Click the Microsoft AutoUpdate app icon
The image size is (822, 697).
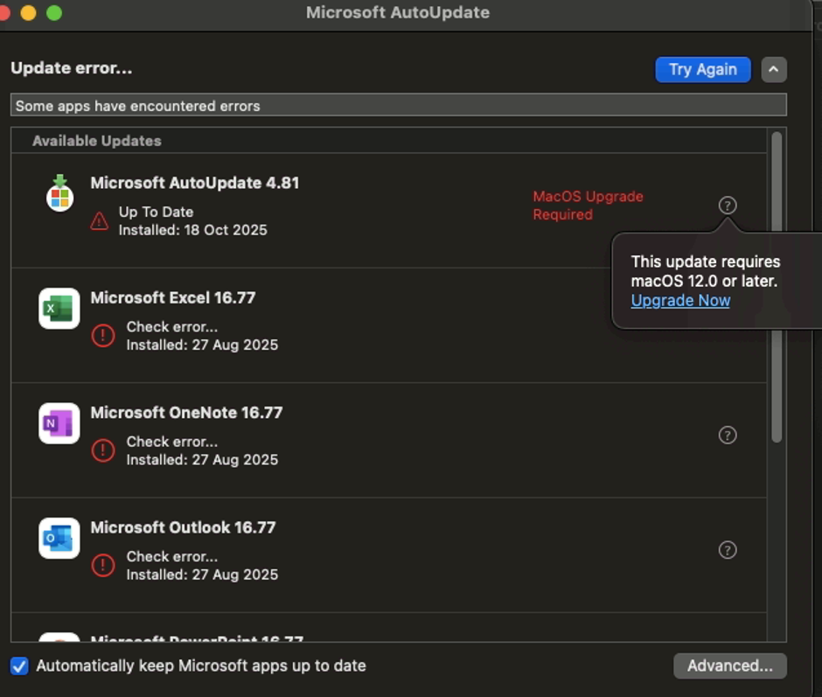[59, 193]
